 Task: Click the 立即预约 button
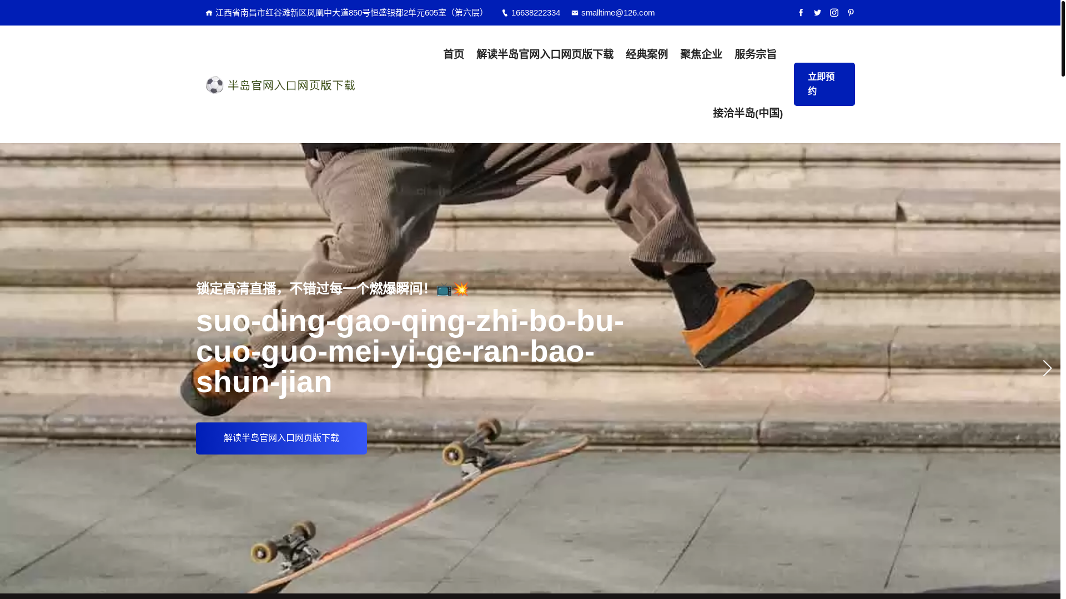824,84
